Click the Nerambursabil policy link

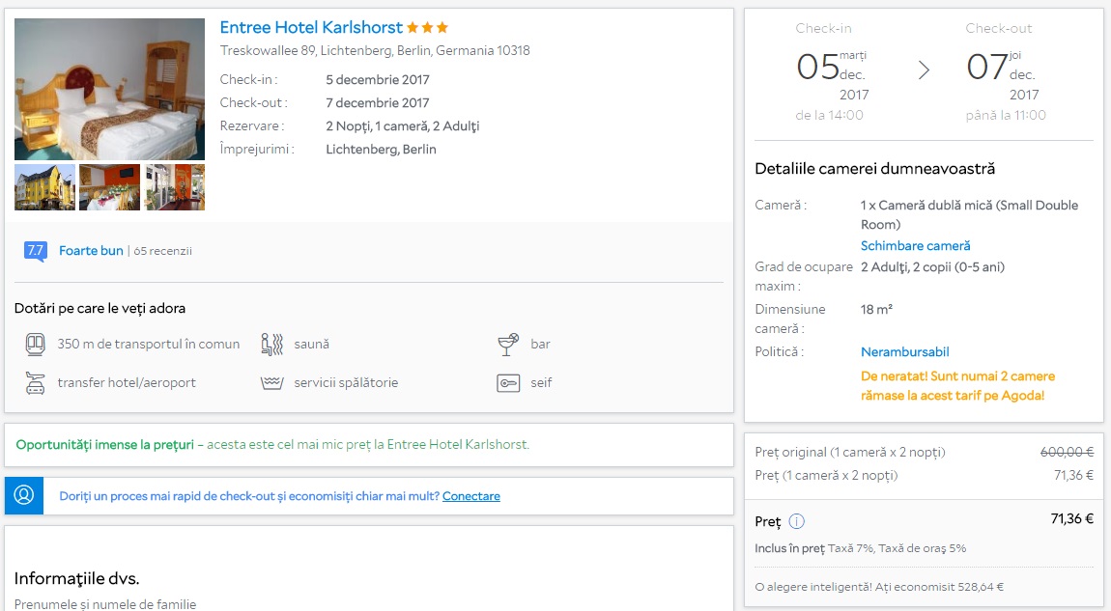(x=904, y=352)
